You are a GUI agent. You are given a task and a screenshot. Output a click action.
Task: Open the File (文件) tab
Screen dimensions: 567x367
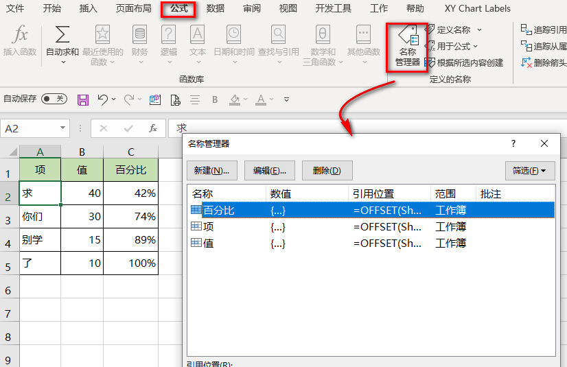click(15, 8)
